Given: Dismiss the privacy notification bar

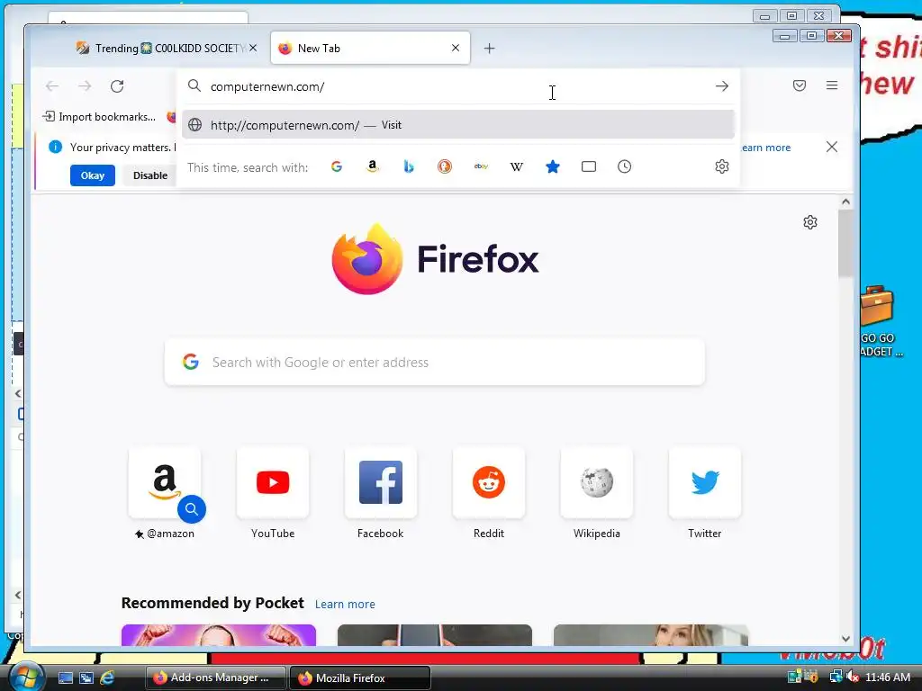Looking at the screenshot, I should click(x=831, y=147).
